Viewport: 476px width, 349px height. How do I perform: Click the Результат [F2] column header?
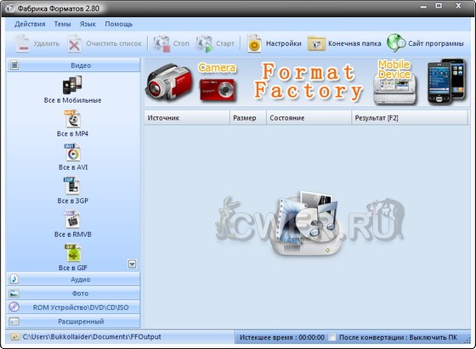point(410,118)
